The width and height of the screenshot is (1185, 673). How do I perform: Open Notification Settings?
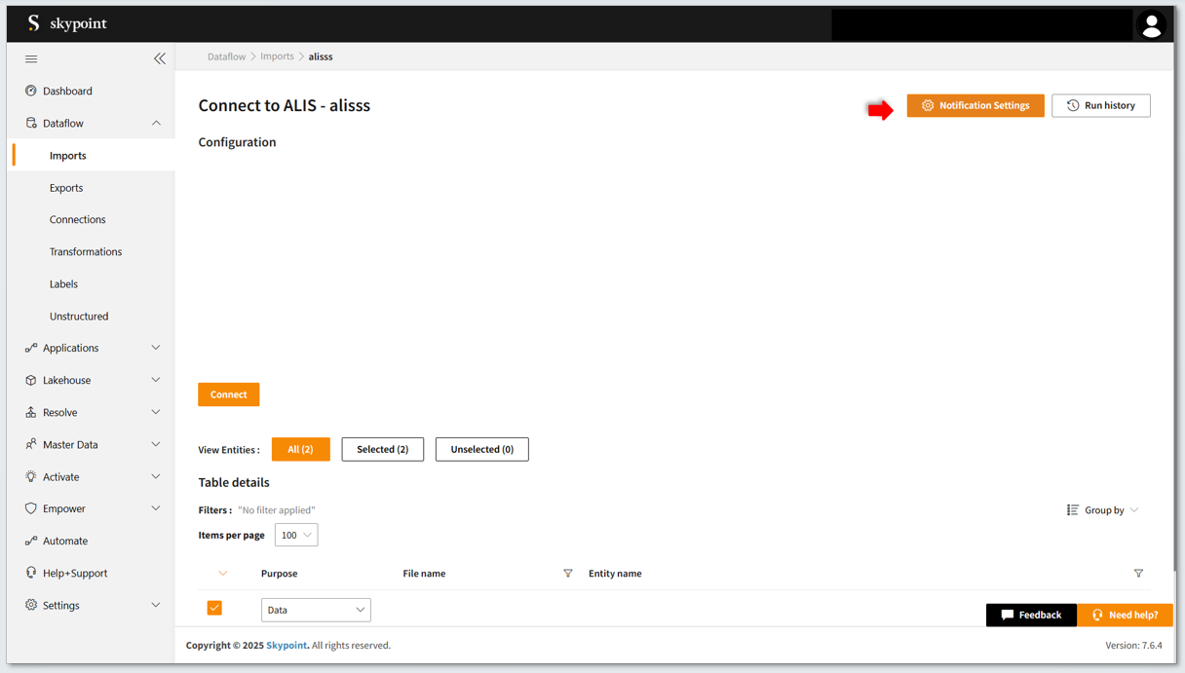pyautogui.click(x=975, y=106)
